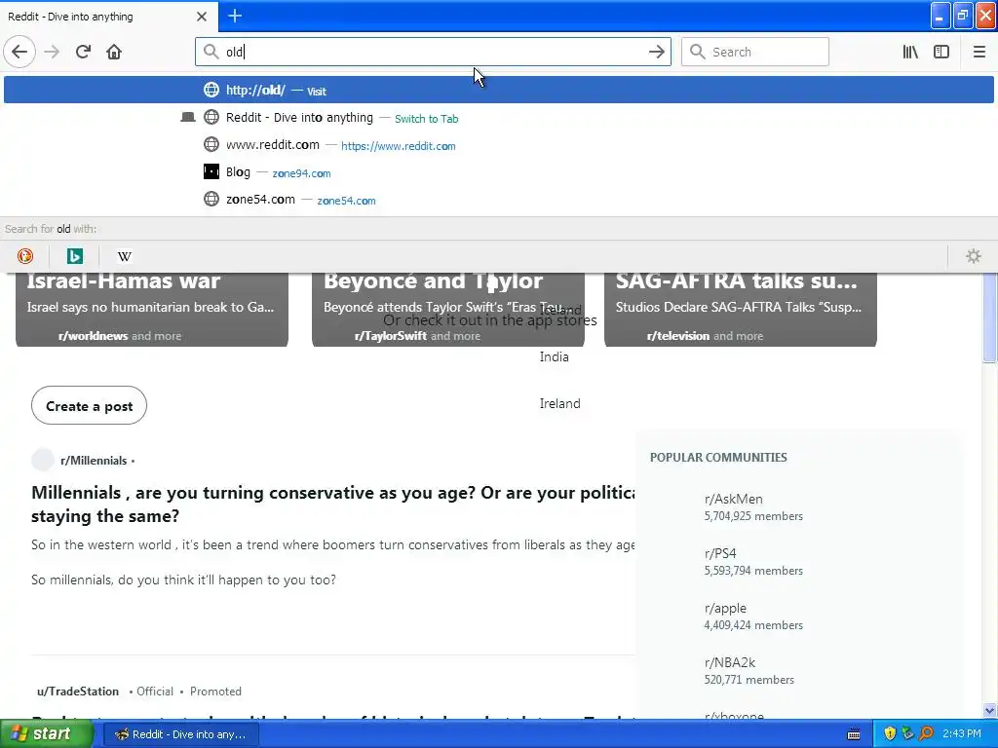The height and width of the screenshot is (748, 998).
Task: Toggle the sidebar view icon
Action: click(x=941, y=52)
